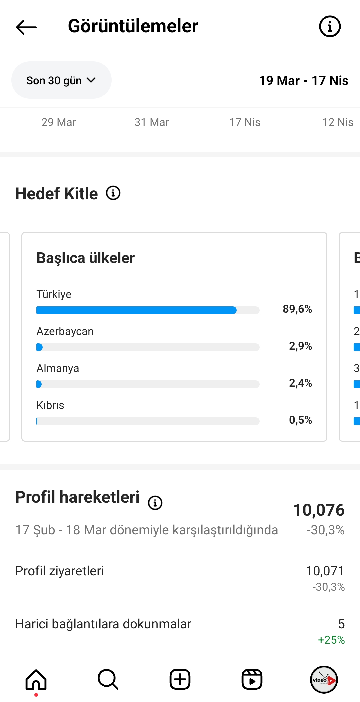Select the 31 Mar date label

pos(152,122)
